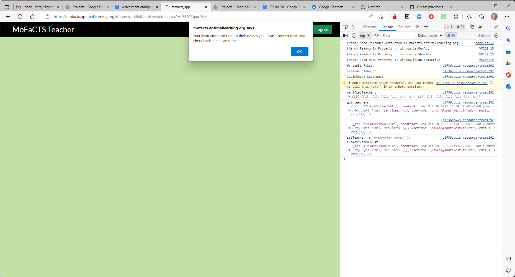Open Search in the Edge sidebar
515x277 pixels.
point(508,29)
